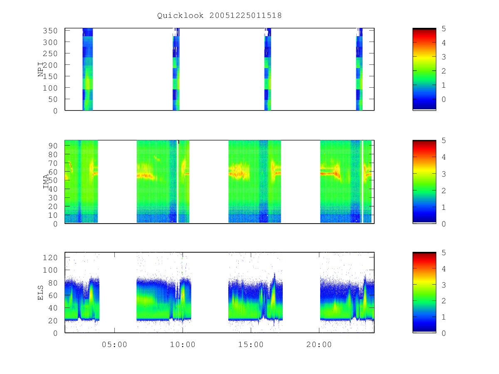Click the IMA spectrogram block starting near 07:00

coord(163,182)
